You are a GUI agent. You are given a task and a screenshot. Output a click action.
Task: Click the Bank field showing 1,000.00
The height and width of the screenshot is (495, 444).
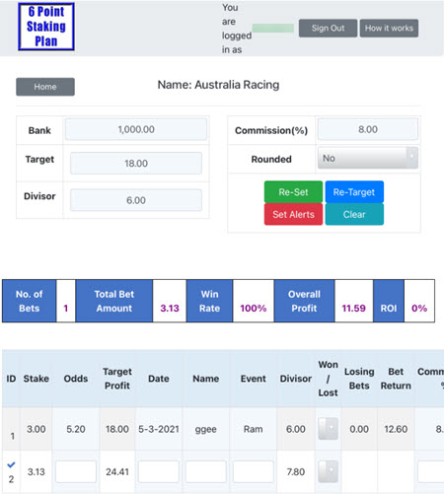pyautogui.click(x=136, y=129)
